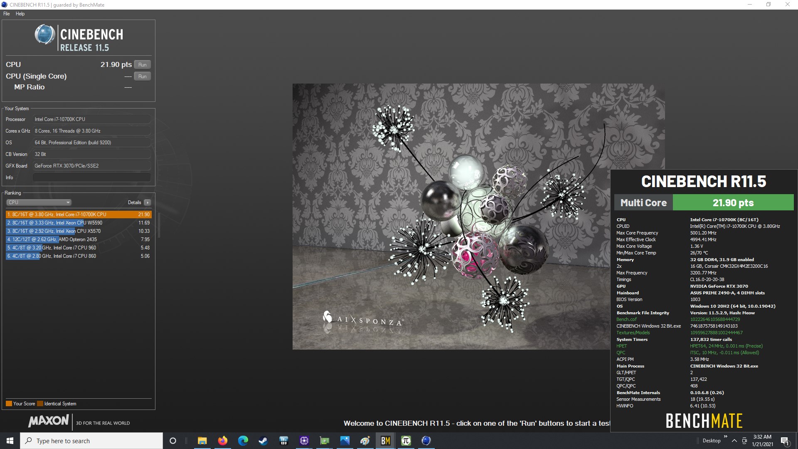Click the GFX Board field value
Screen dimensions: 798x449
(x=91, y=166)
